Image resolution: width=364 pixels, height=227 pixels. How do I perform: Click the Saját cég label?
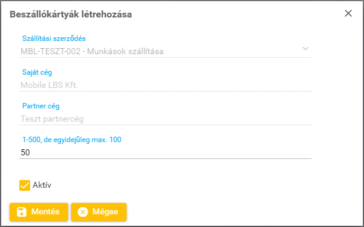pyautogui.click(x=37, y=72)
